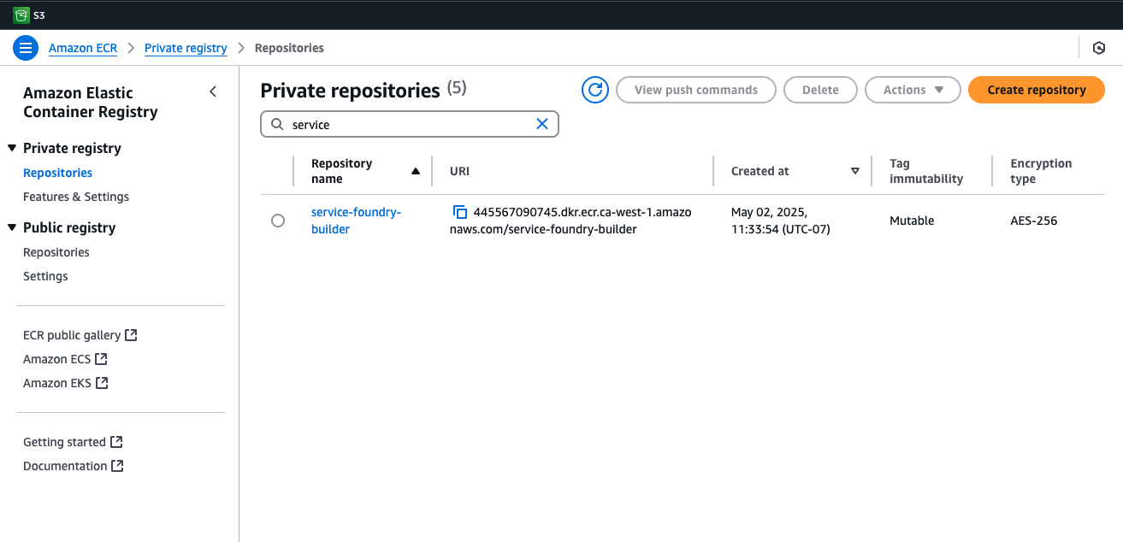Collapse the Public registry section
The width and height of the screenshot is (1123, 542).
(x=12, y=227)
